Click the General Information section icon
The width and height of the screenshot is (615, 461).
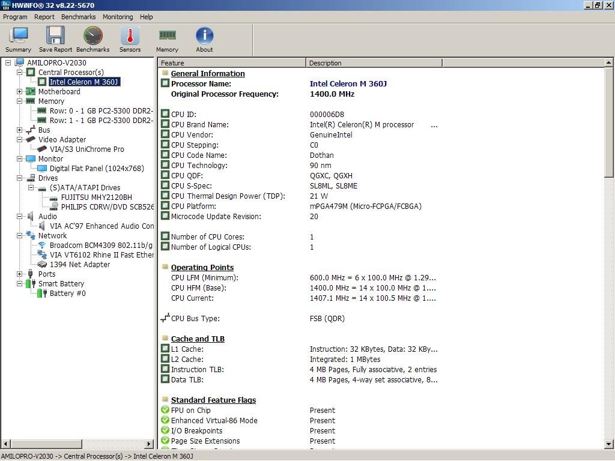[x=165, y=73]
